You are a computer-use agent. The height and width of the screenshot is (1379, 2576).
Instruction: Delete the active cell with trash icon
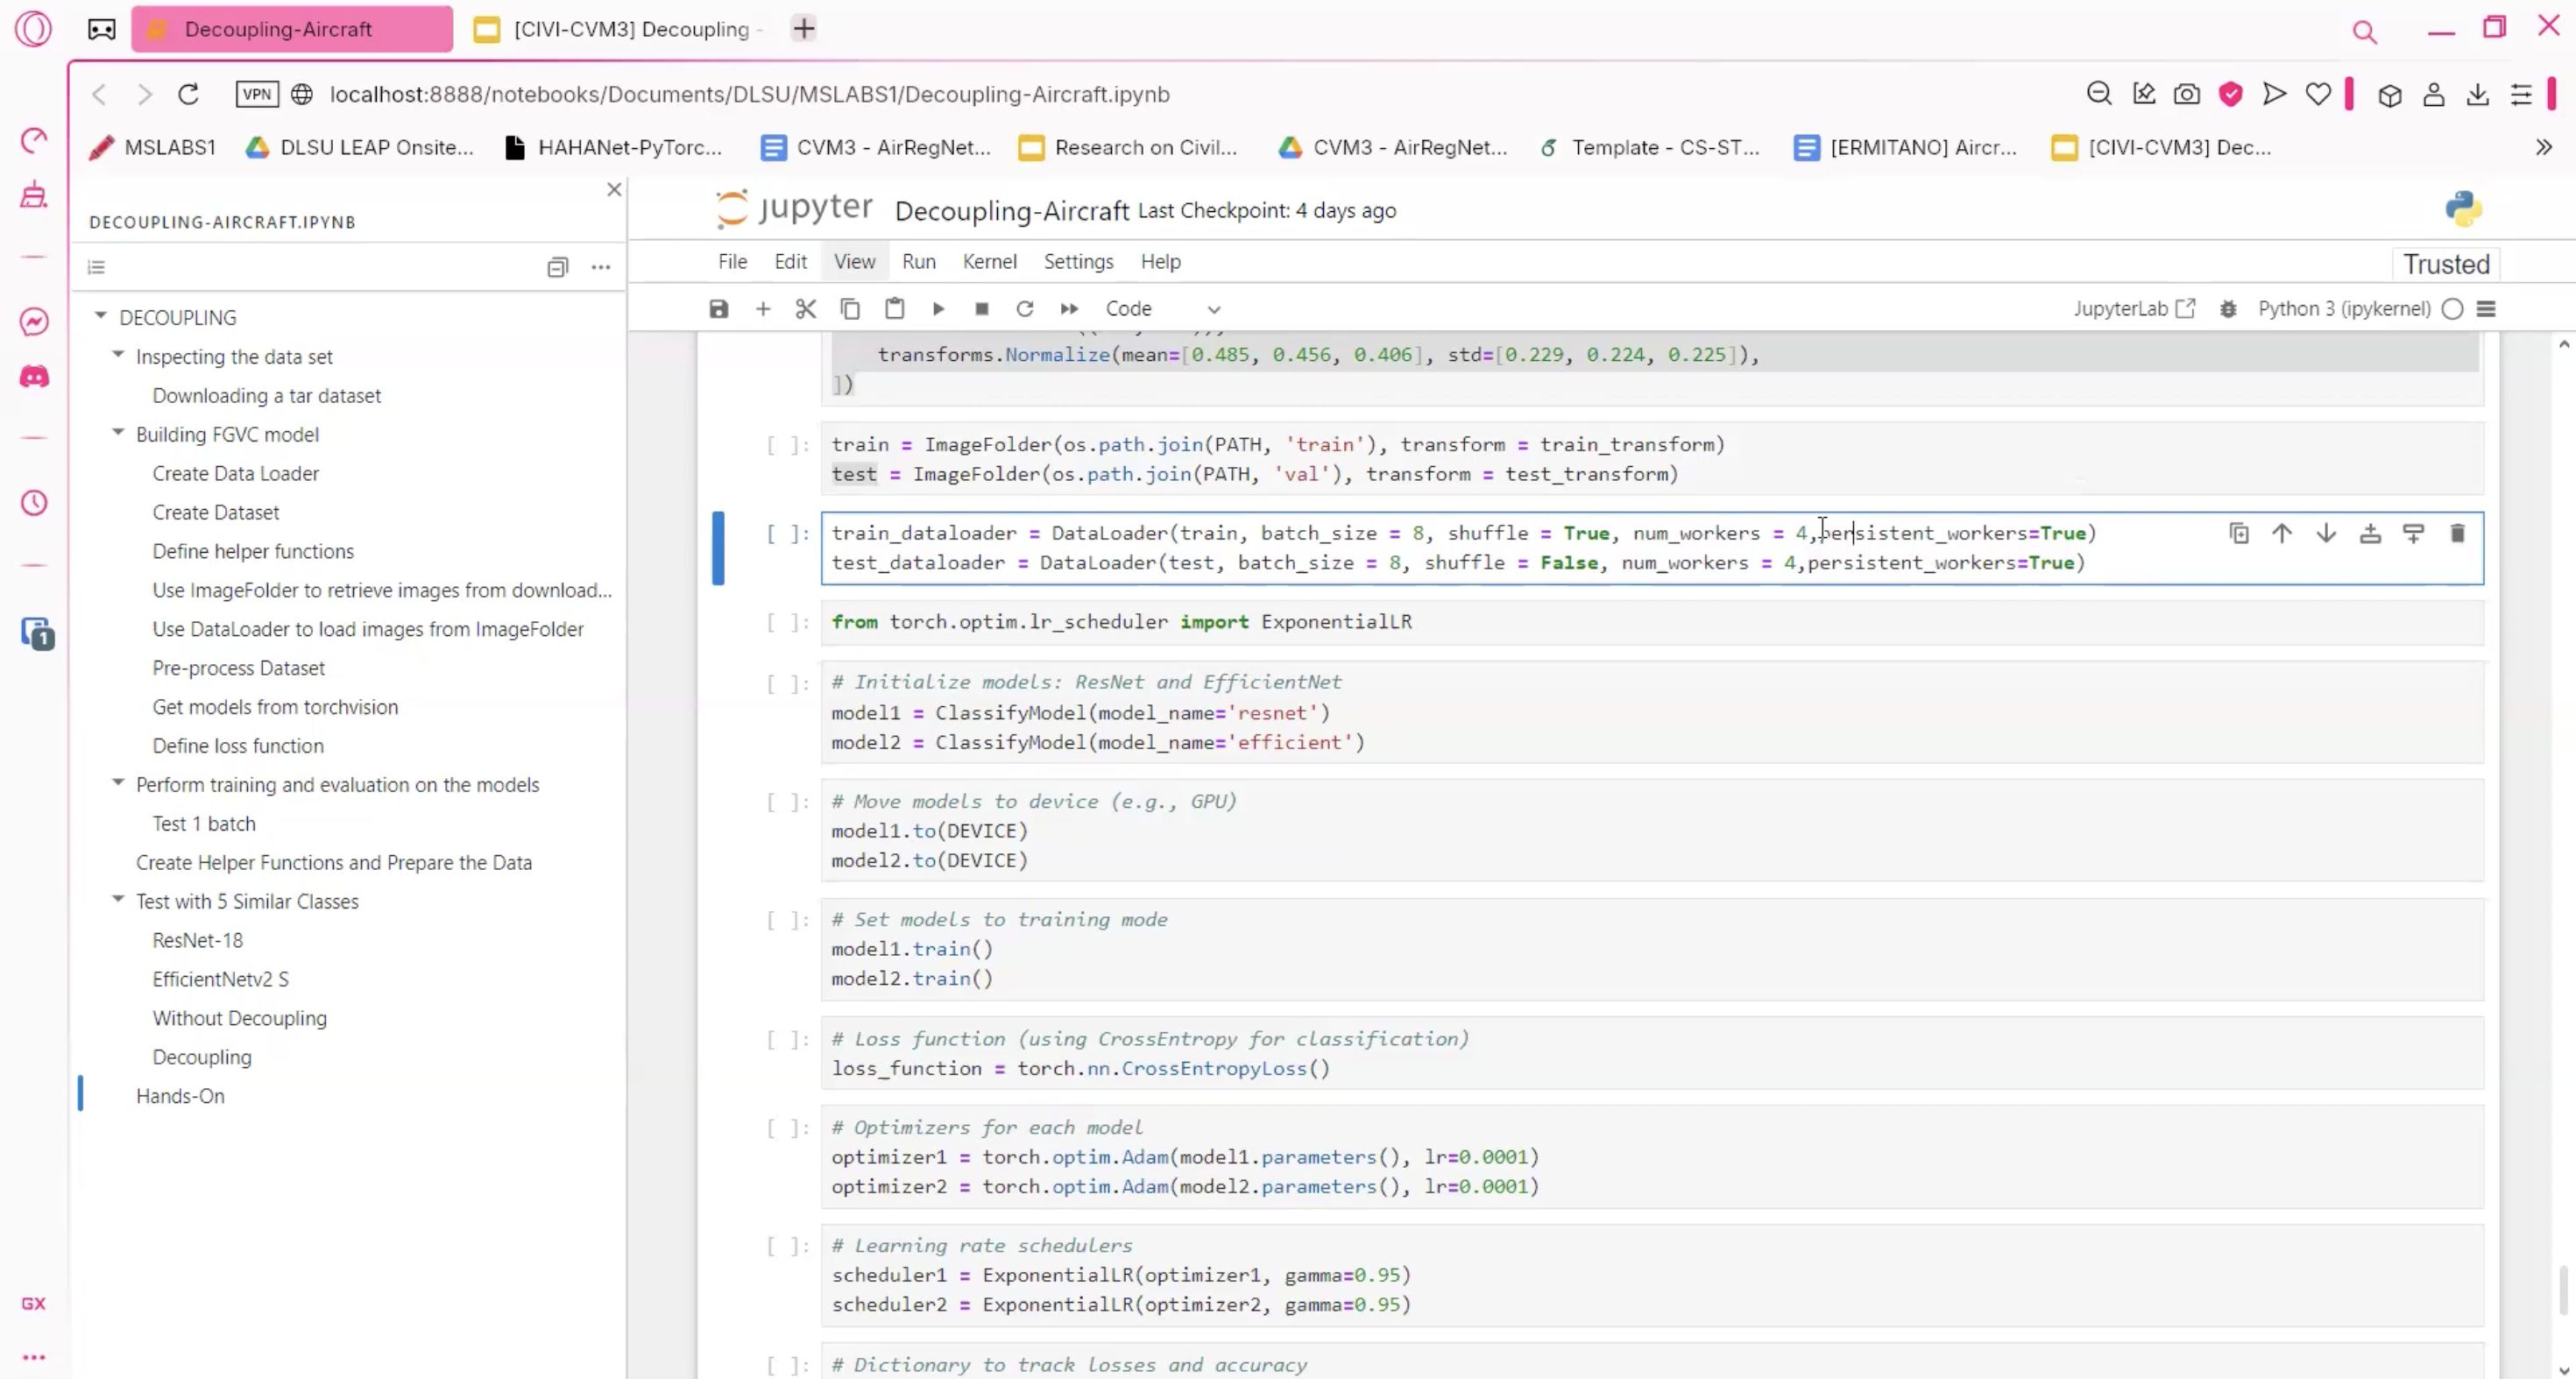[2458, 533]
